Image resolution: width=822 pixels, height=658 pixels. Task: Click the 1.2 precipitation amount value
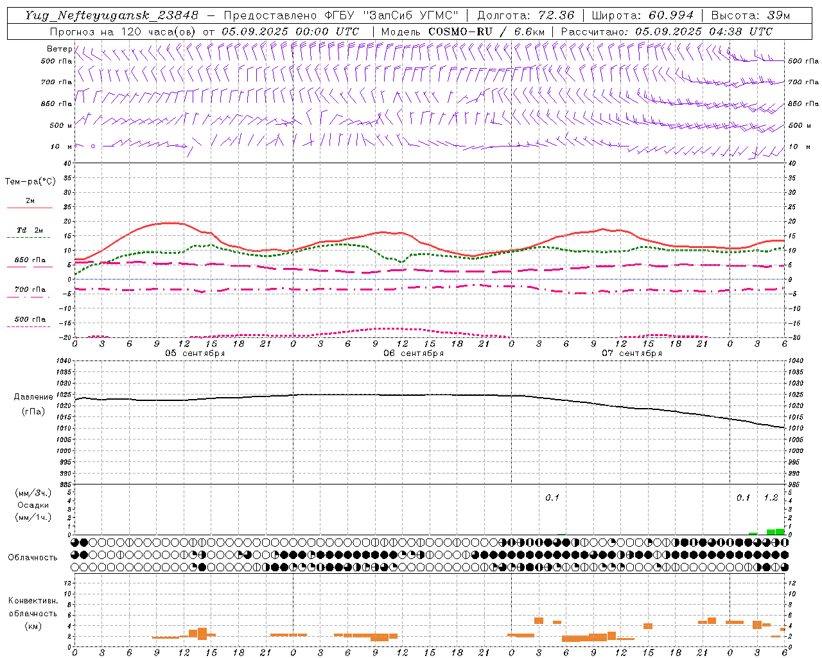point(771,498)
